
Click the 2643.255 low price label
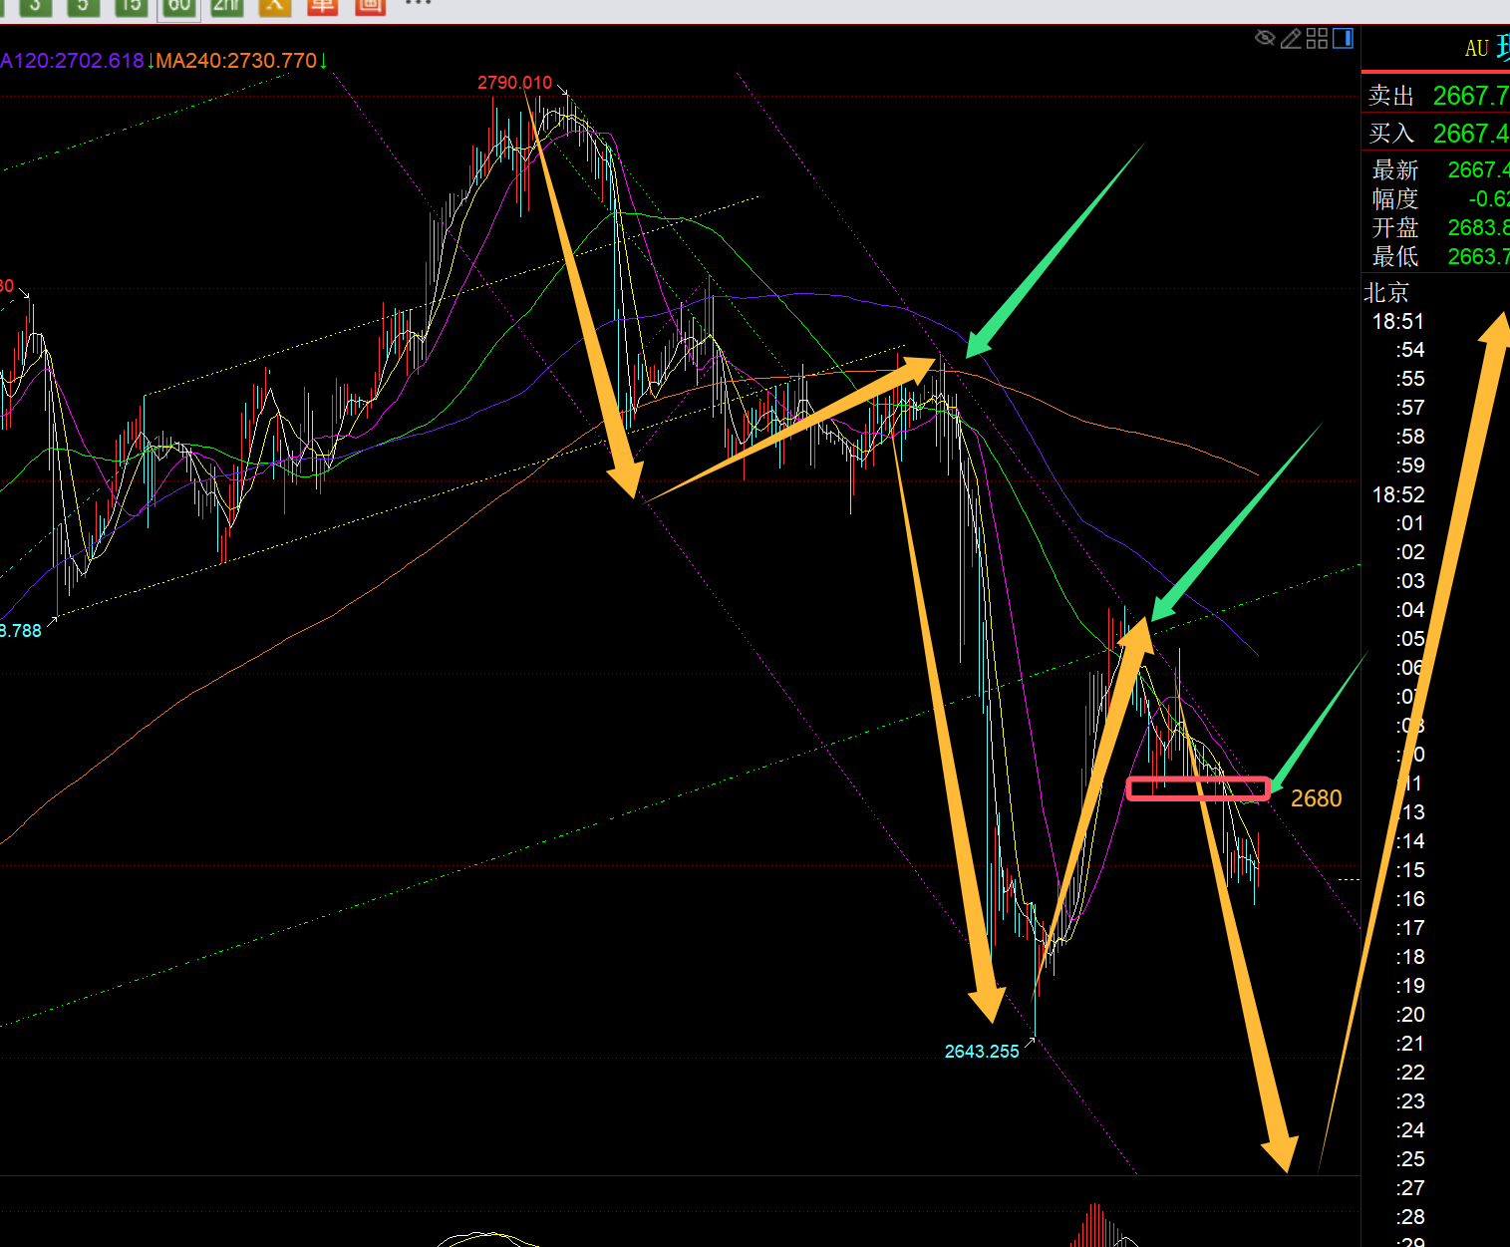[x=982, y=1052]
